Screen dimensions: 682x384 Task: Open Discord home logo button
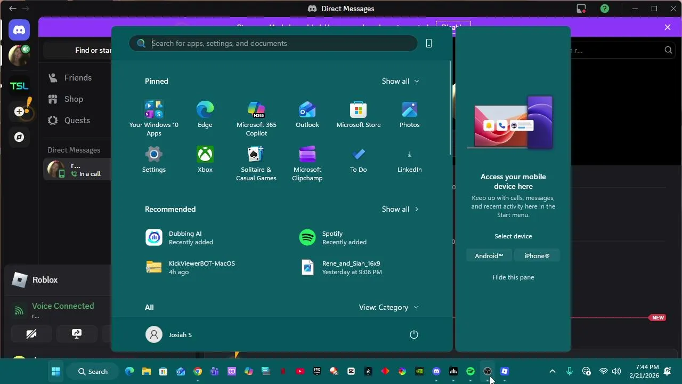pyautogui.click(x=19, y=30)
